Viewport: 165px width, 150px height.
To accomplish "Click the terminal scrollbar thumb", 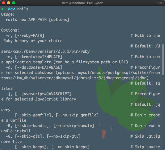I will tap(163, 60).
